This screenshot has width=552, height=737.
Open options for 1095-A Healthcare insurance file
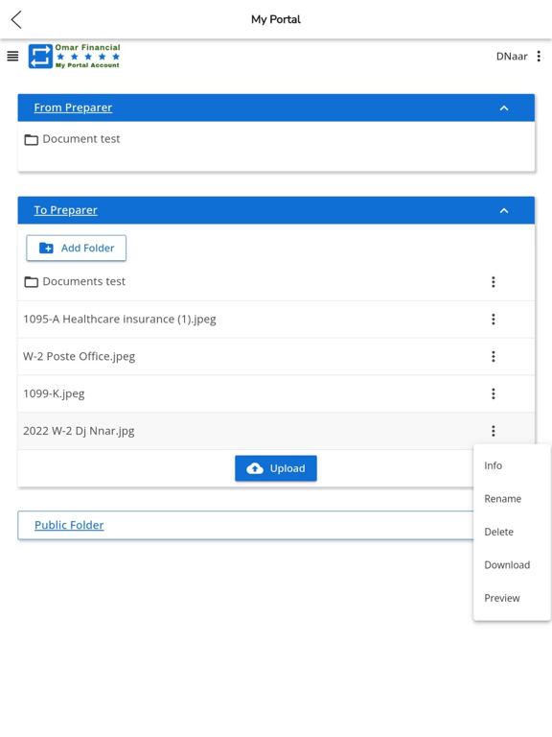494,320
